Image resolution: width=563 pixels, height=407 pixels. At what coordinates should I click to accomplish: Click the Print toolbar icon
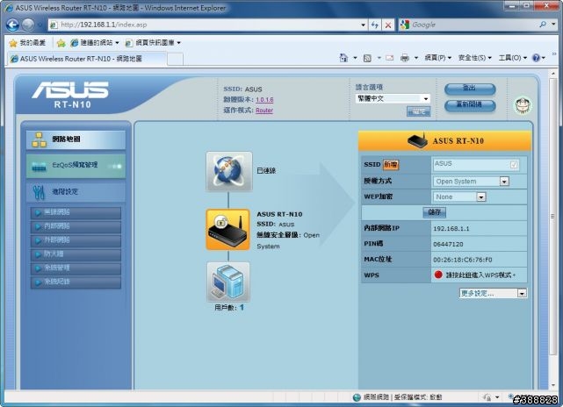pos(405,58)
